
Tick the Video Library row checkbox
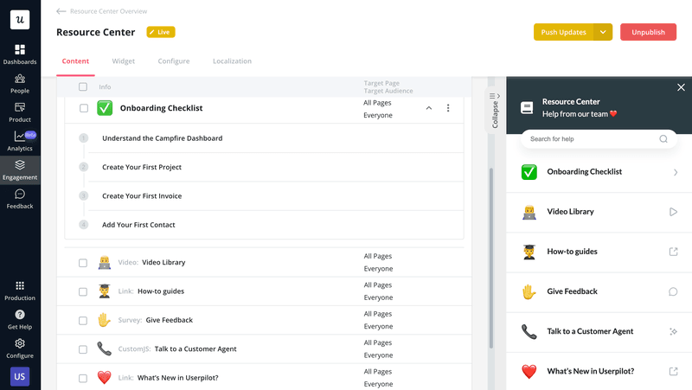tap(83, 263)
